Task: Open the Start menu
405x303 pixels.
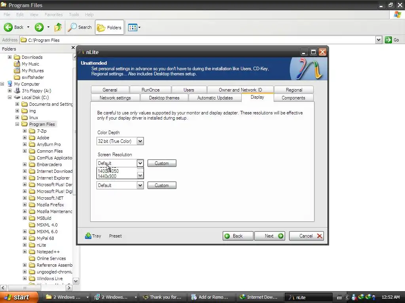Action: point(19,297)
